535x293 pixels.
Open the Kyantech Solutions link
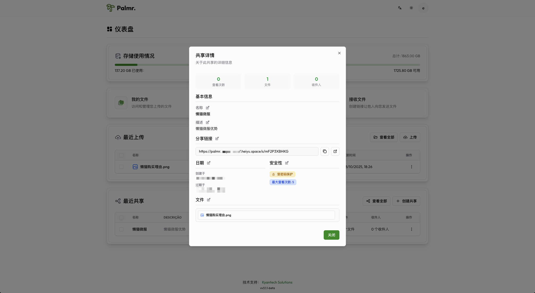(x=277, y=282)
